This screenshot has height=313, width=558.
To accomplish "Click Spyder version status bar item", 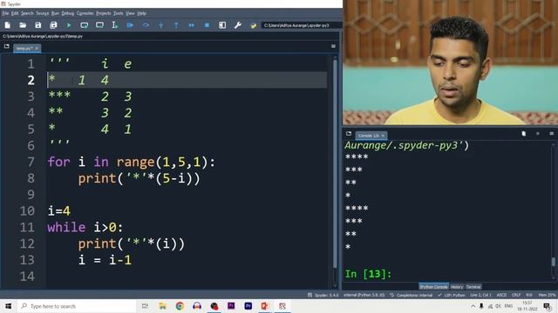I will point(323,295).
